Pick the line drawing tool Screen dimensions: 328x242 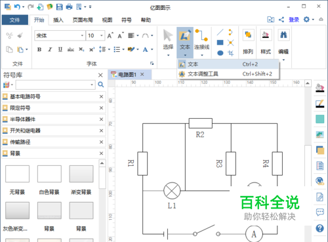(220, 32)
